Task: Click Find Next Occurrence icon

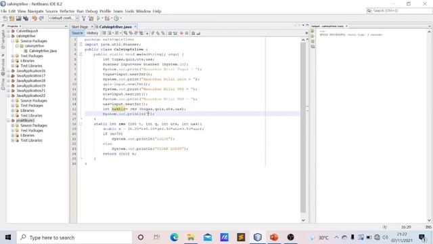Action: 136,33
